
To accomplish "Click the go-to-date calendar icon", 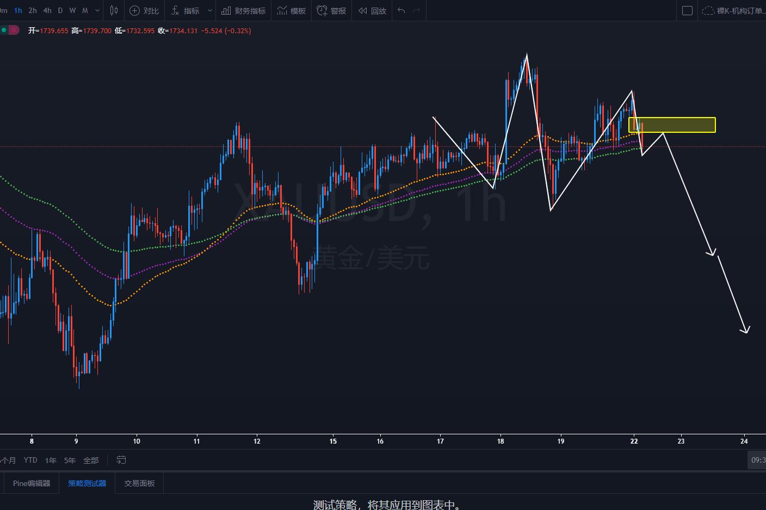I will 121,460.
